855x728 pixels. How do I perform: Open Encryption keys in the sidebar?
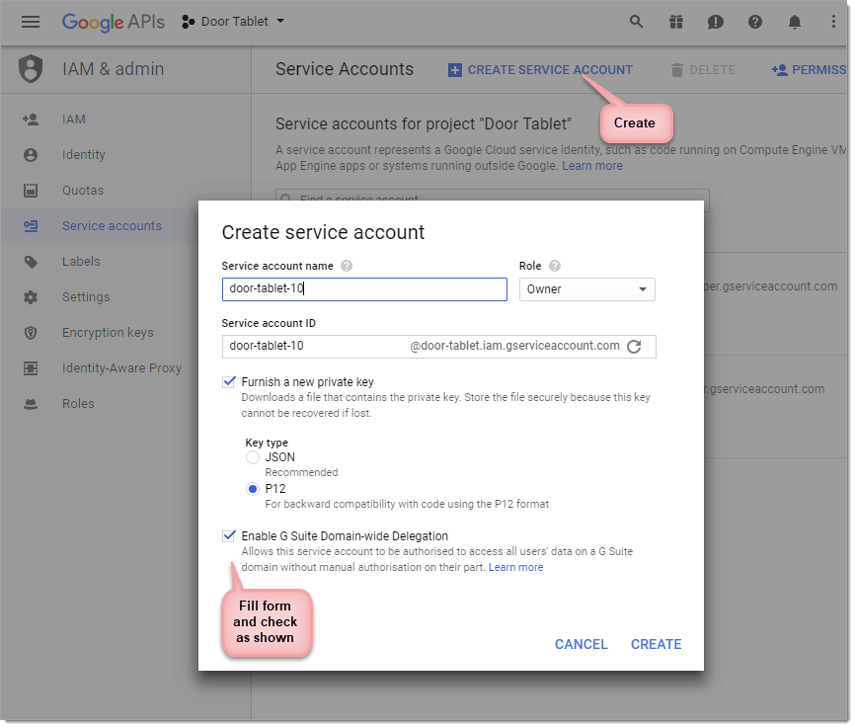pos(108,333)
